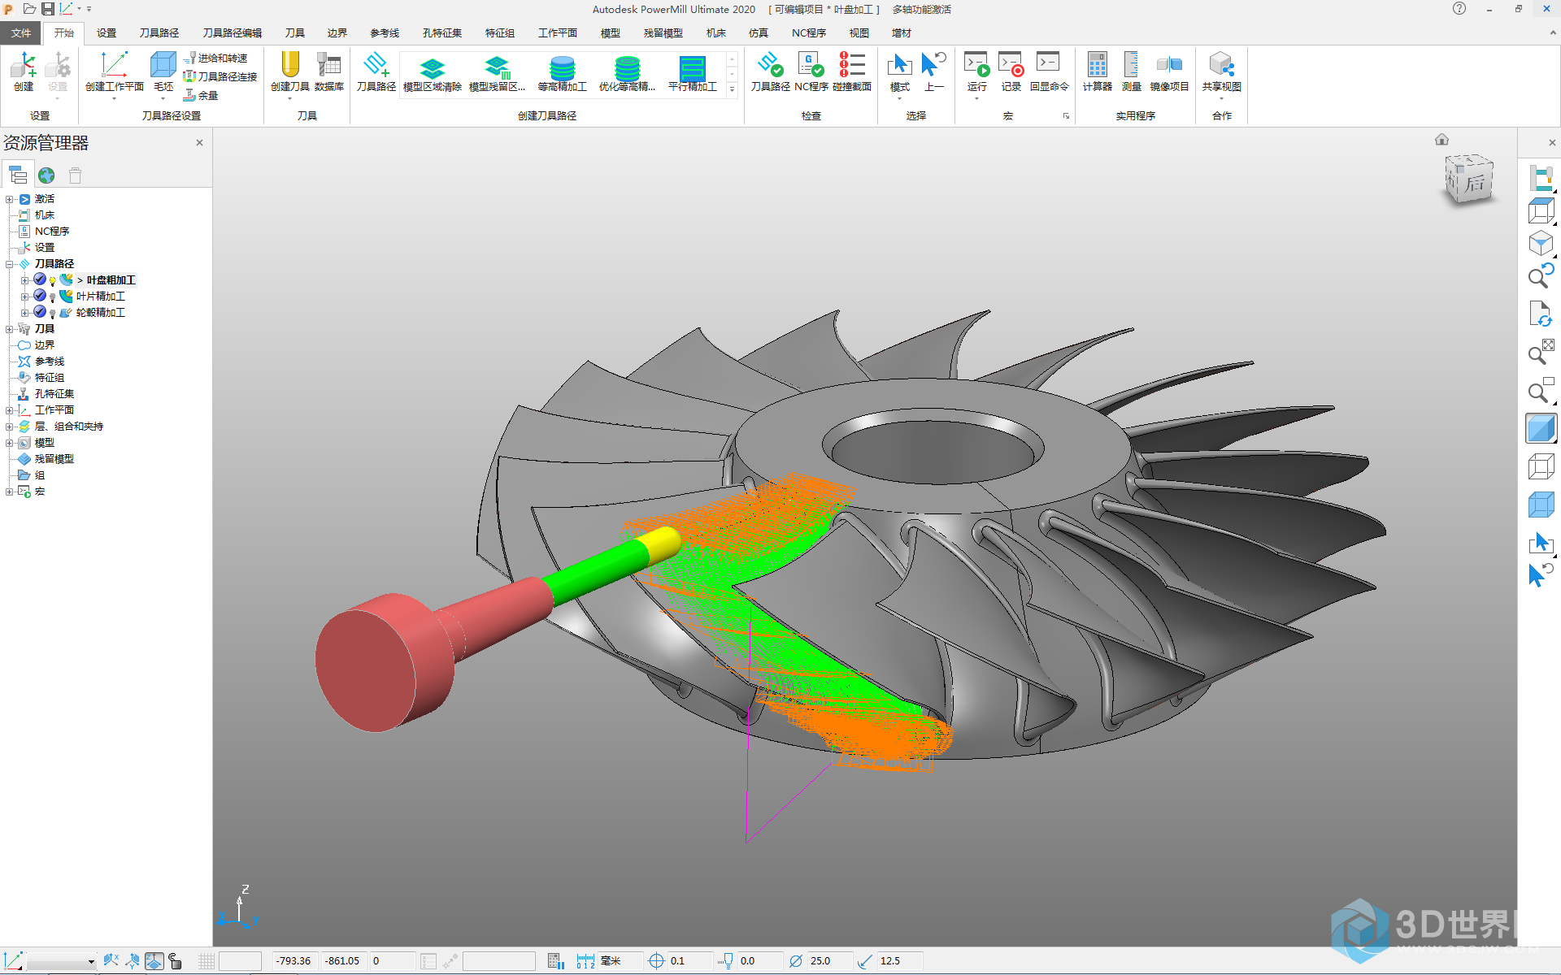
Task: Click the 后 face of the ViewCube
Action: pos(1475,183)
